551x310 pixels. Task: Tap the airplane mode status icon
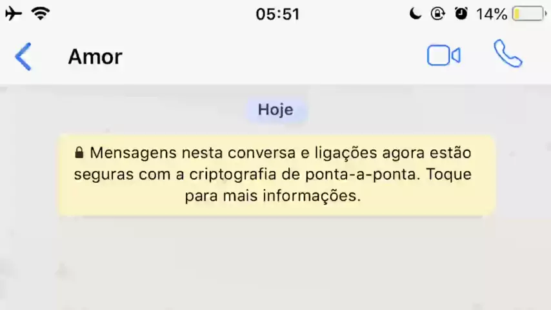click(x=14, y=14)
